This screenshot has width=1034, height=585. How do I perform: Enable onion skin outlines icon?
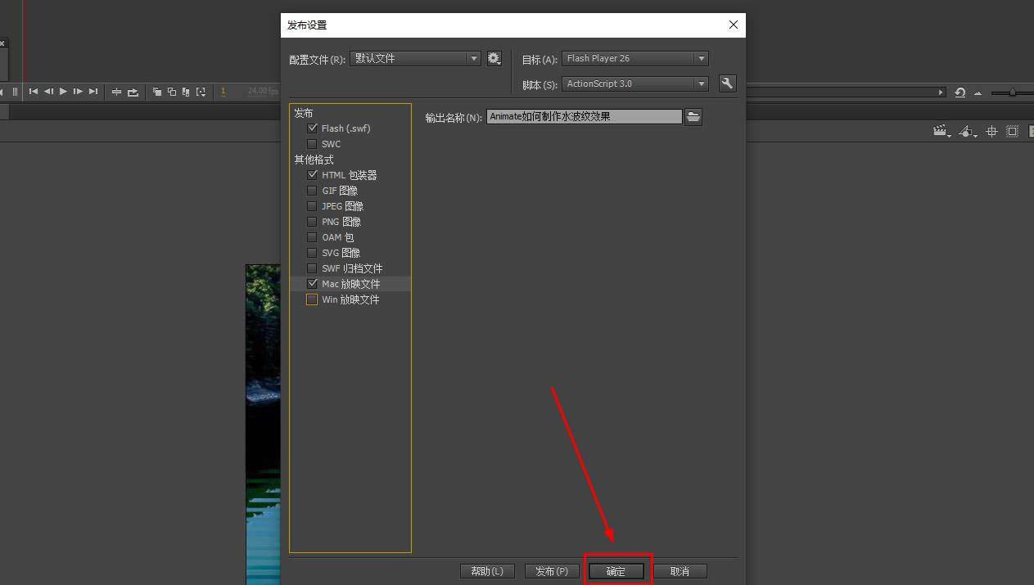(x=172, y=92)
